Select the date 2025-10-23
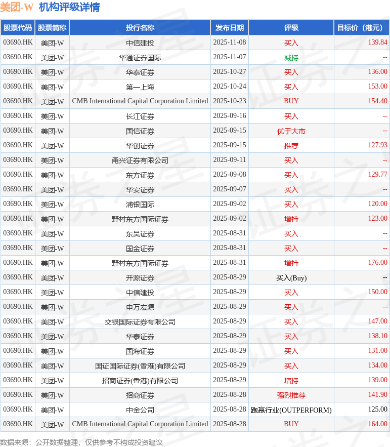The height and width of the screenshot is (447, 390). [230, 101]
